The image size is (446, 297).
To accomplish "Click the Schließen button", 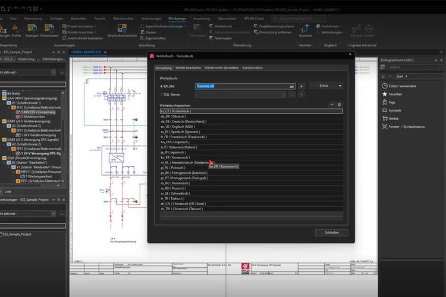I will pos(332,233).
